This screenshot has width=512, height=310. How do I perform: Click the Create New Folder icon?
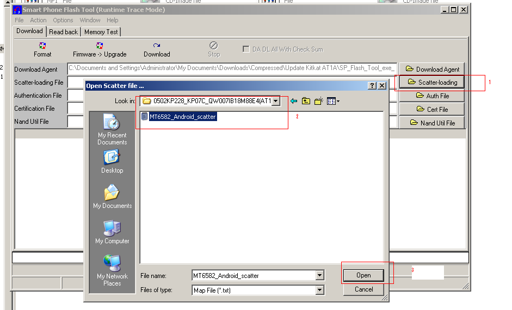[319, 101]
